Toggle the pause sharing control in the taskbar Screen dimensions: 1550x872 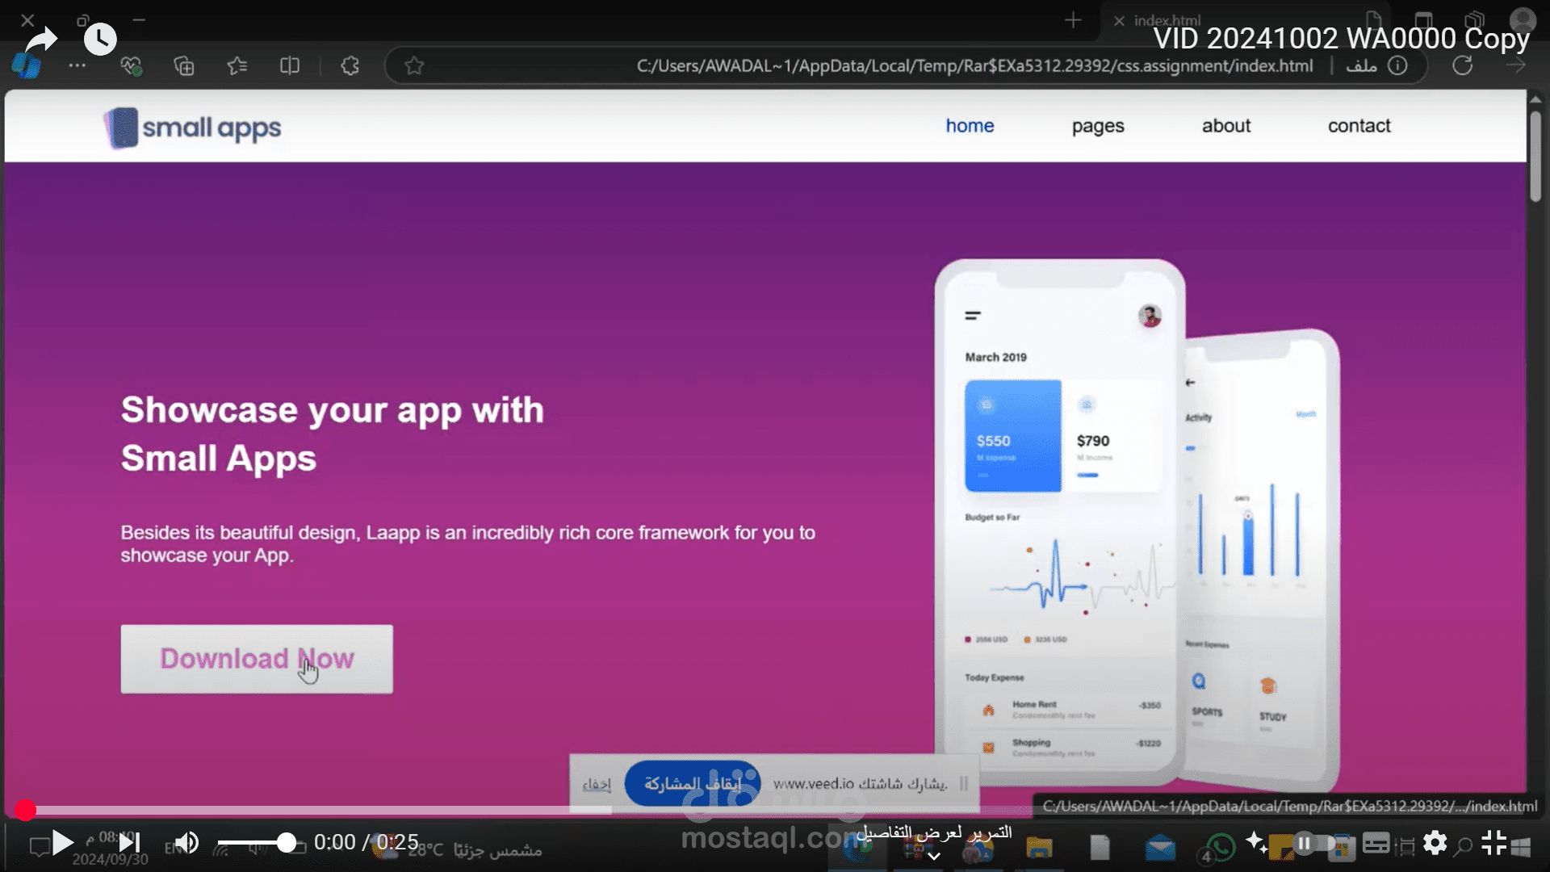click(1305, 842)
